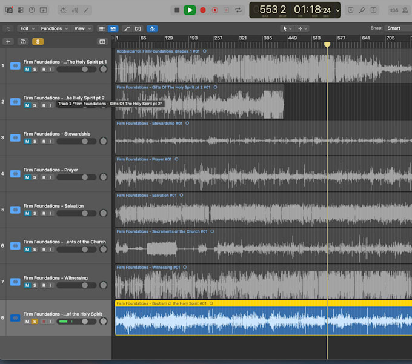This screenshot has height=364, width=412.
Task: Toggle the Count-in 1234 button
Action: (x=393, y=10)
